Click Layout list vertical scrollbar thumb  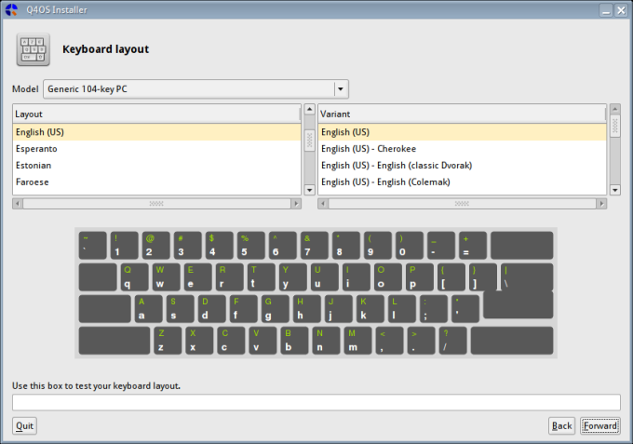tap(310, 140)
